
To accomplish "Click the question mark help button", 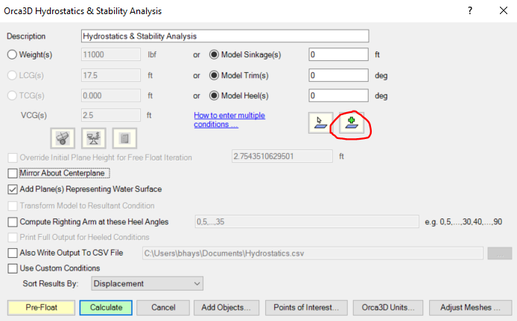I will pyautogui.click(x=470, y=10).
